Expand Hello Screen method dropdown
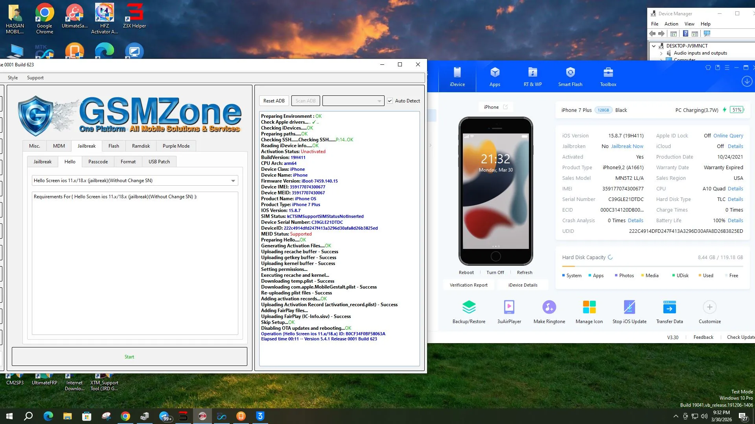Image resolution: width=755 pixels, height=424 pixels. (x=233, y=181)
